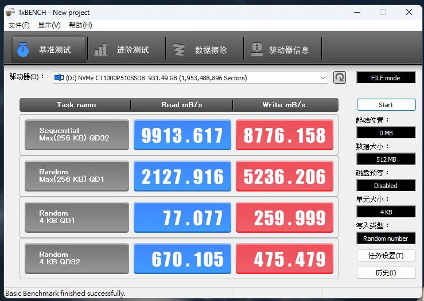This screenshot has height=301, width=424.
Task: Click the refresh drive list icon button
Action: 339,78
